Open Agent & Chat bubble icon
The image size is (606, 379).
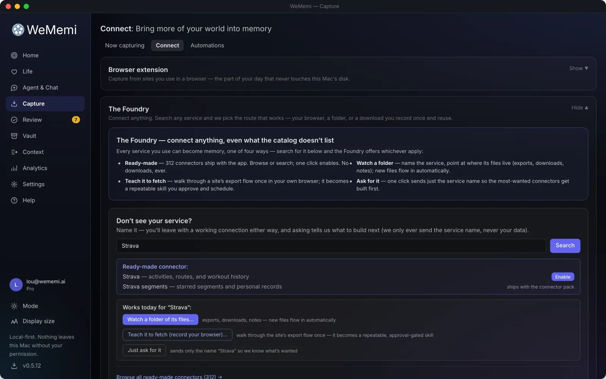14,88
